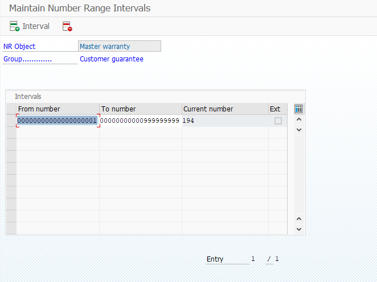Click the bottom scroll-down arrow of the Intervals table
The image size is (377, 282).
[299, 229]
